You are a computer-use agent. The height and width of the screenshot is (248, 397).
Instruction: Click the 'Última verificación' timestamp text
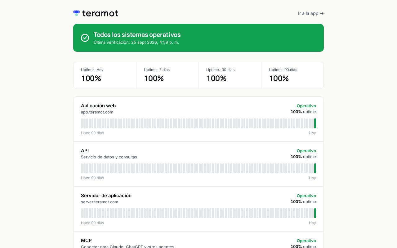tap(136, 42)
